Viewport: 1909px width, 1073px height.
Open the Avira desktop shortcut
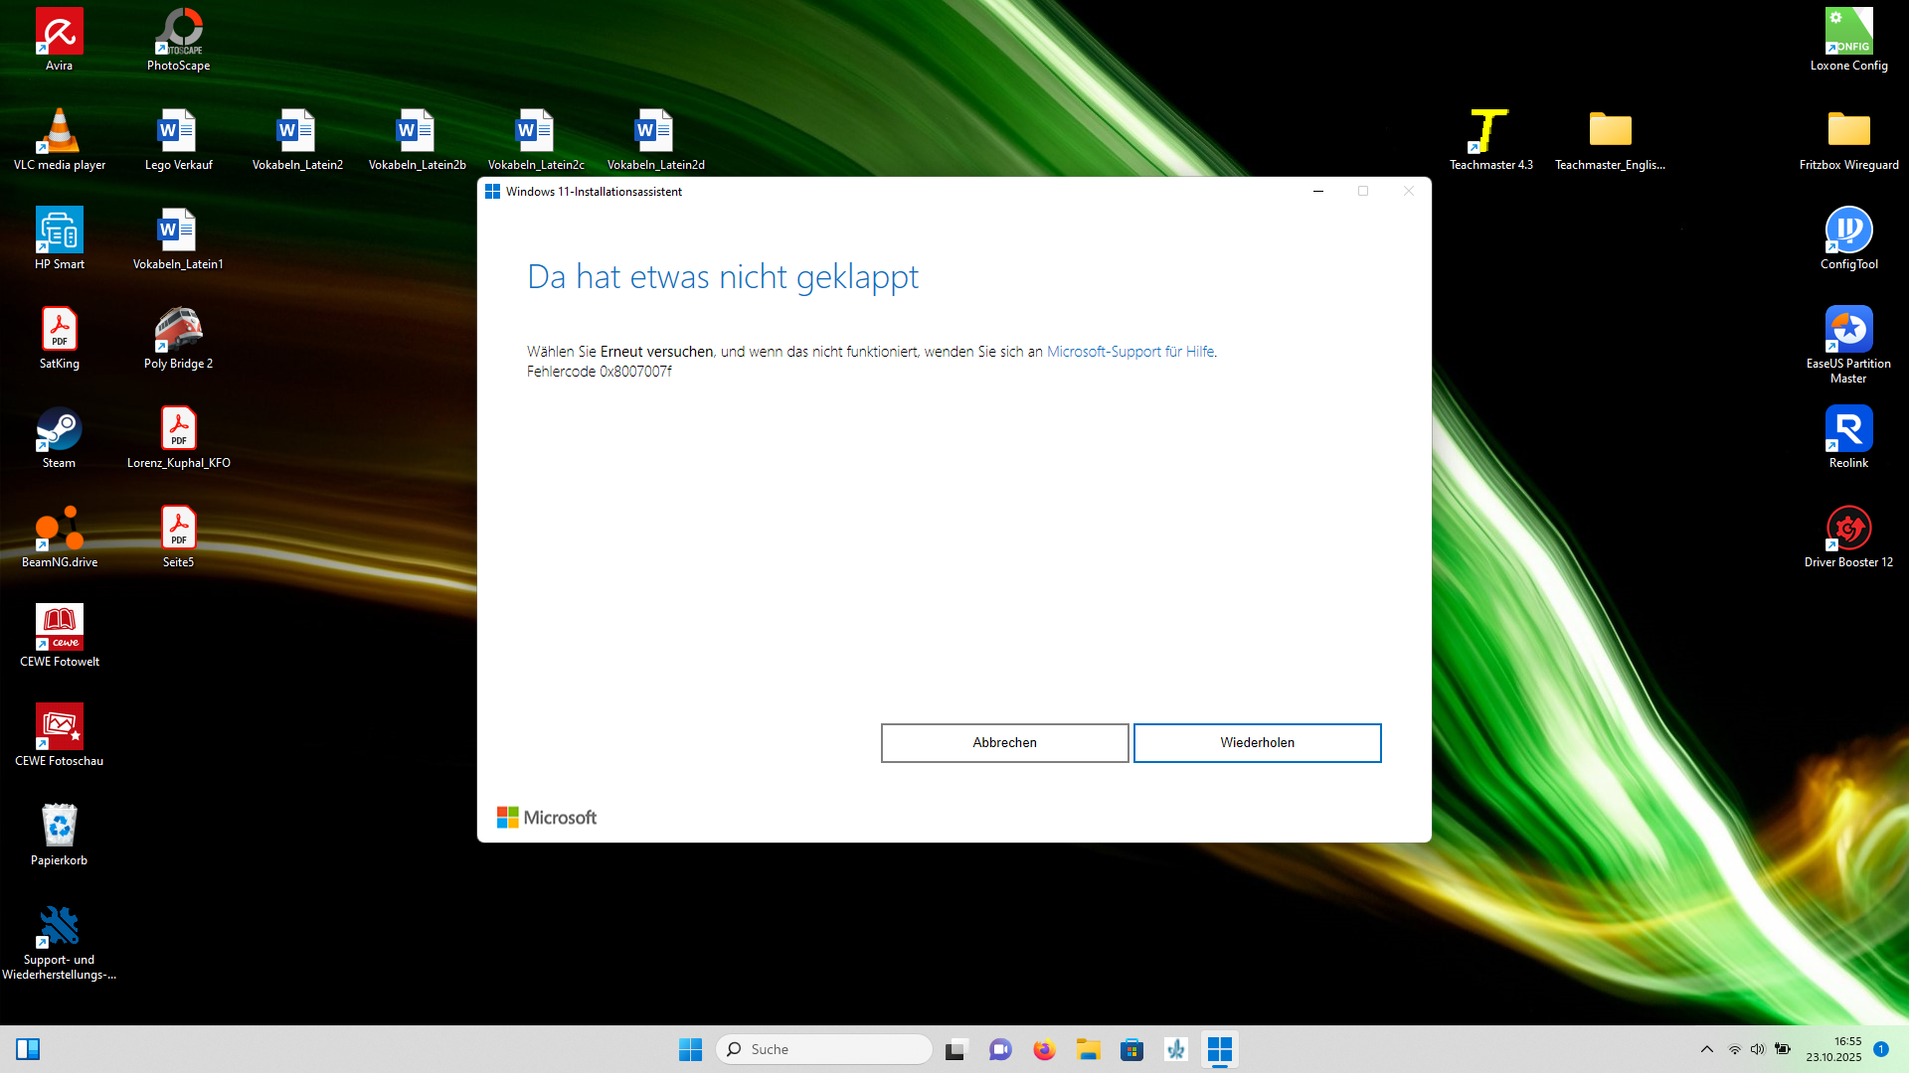tap(59, 40)
